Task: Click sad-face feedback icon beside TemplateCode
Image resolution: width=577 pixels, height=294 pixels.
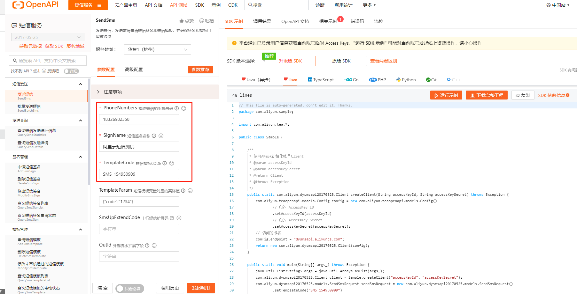Action: tap(172, 163)
